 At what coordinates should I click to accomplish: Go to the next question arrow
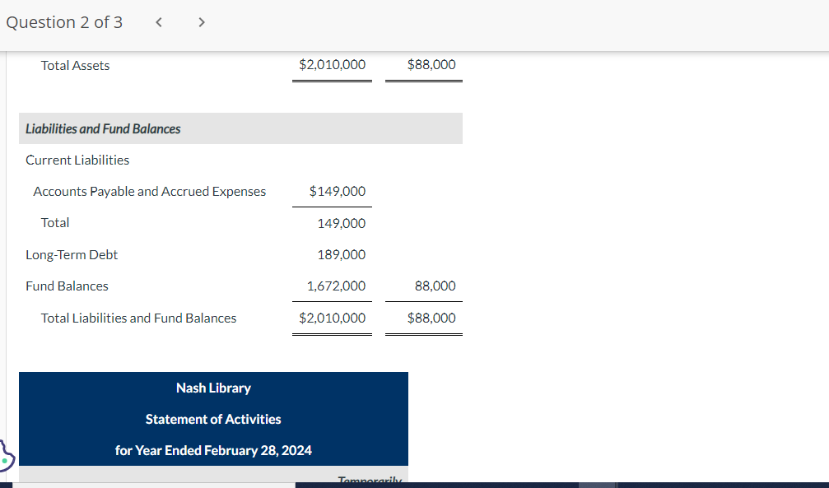[202, 22]
